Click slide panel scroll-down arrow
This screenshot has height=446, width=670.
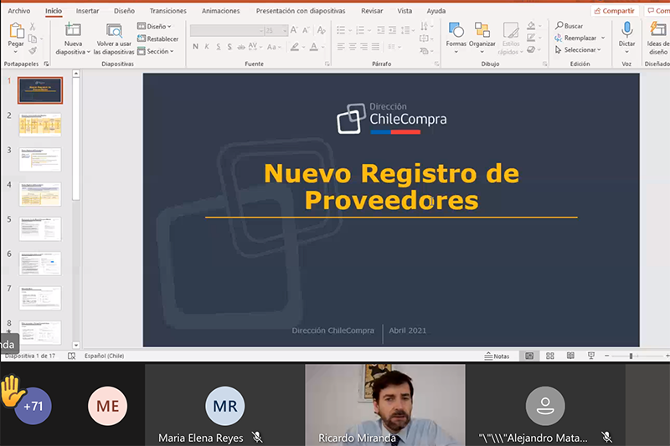[76, 346]
